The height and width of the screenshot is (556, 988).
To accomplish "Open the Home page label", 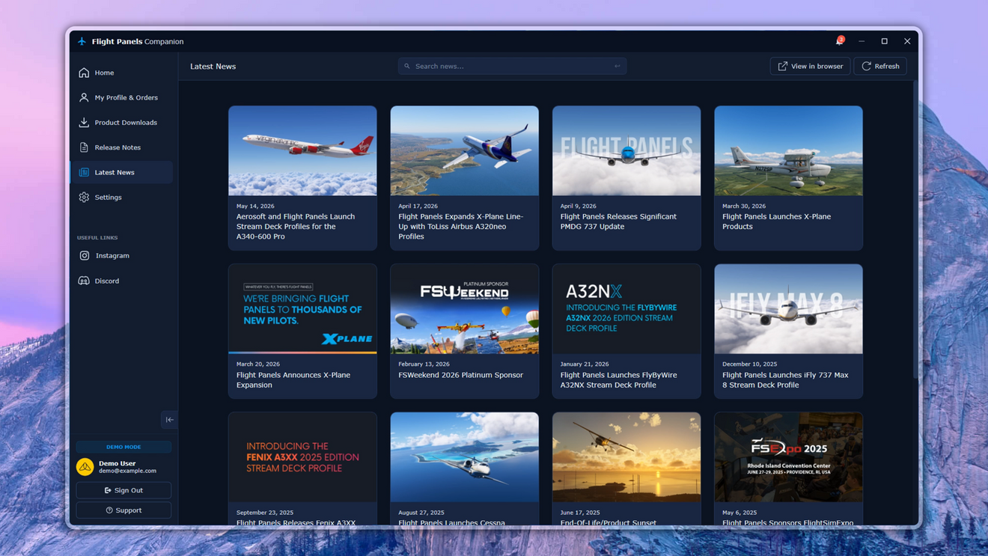I will click(x=104, y=73).
